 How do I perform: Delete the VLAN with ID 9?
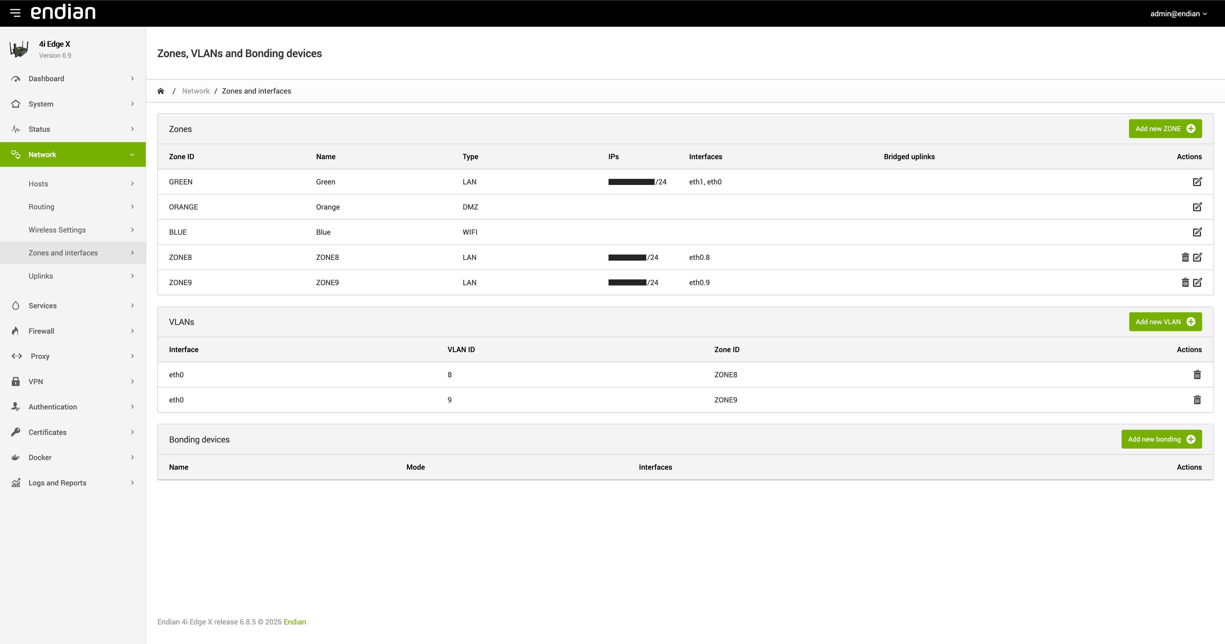coord(1197,400)
